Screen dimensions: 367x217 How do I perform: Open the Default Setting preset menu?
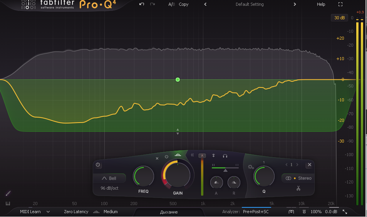tap(250, 4)
